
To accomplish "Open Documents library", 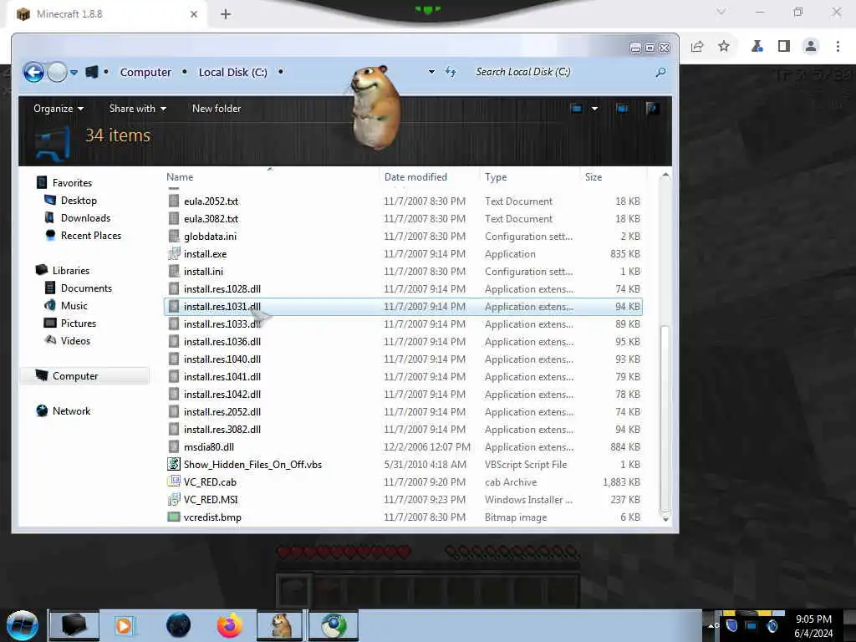I will 86,288.
